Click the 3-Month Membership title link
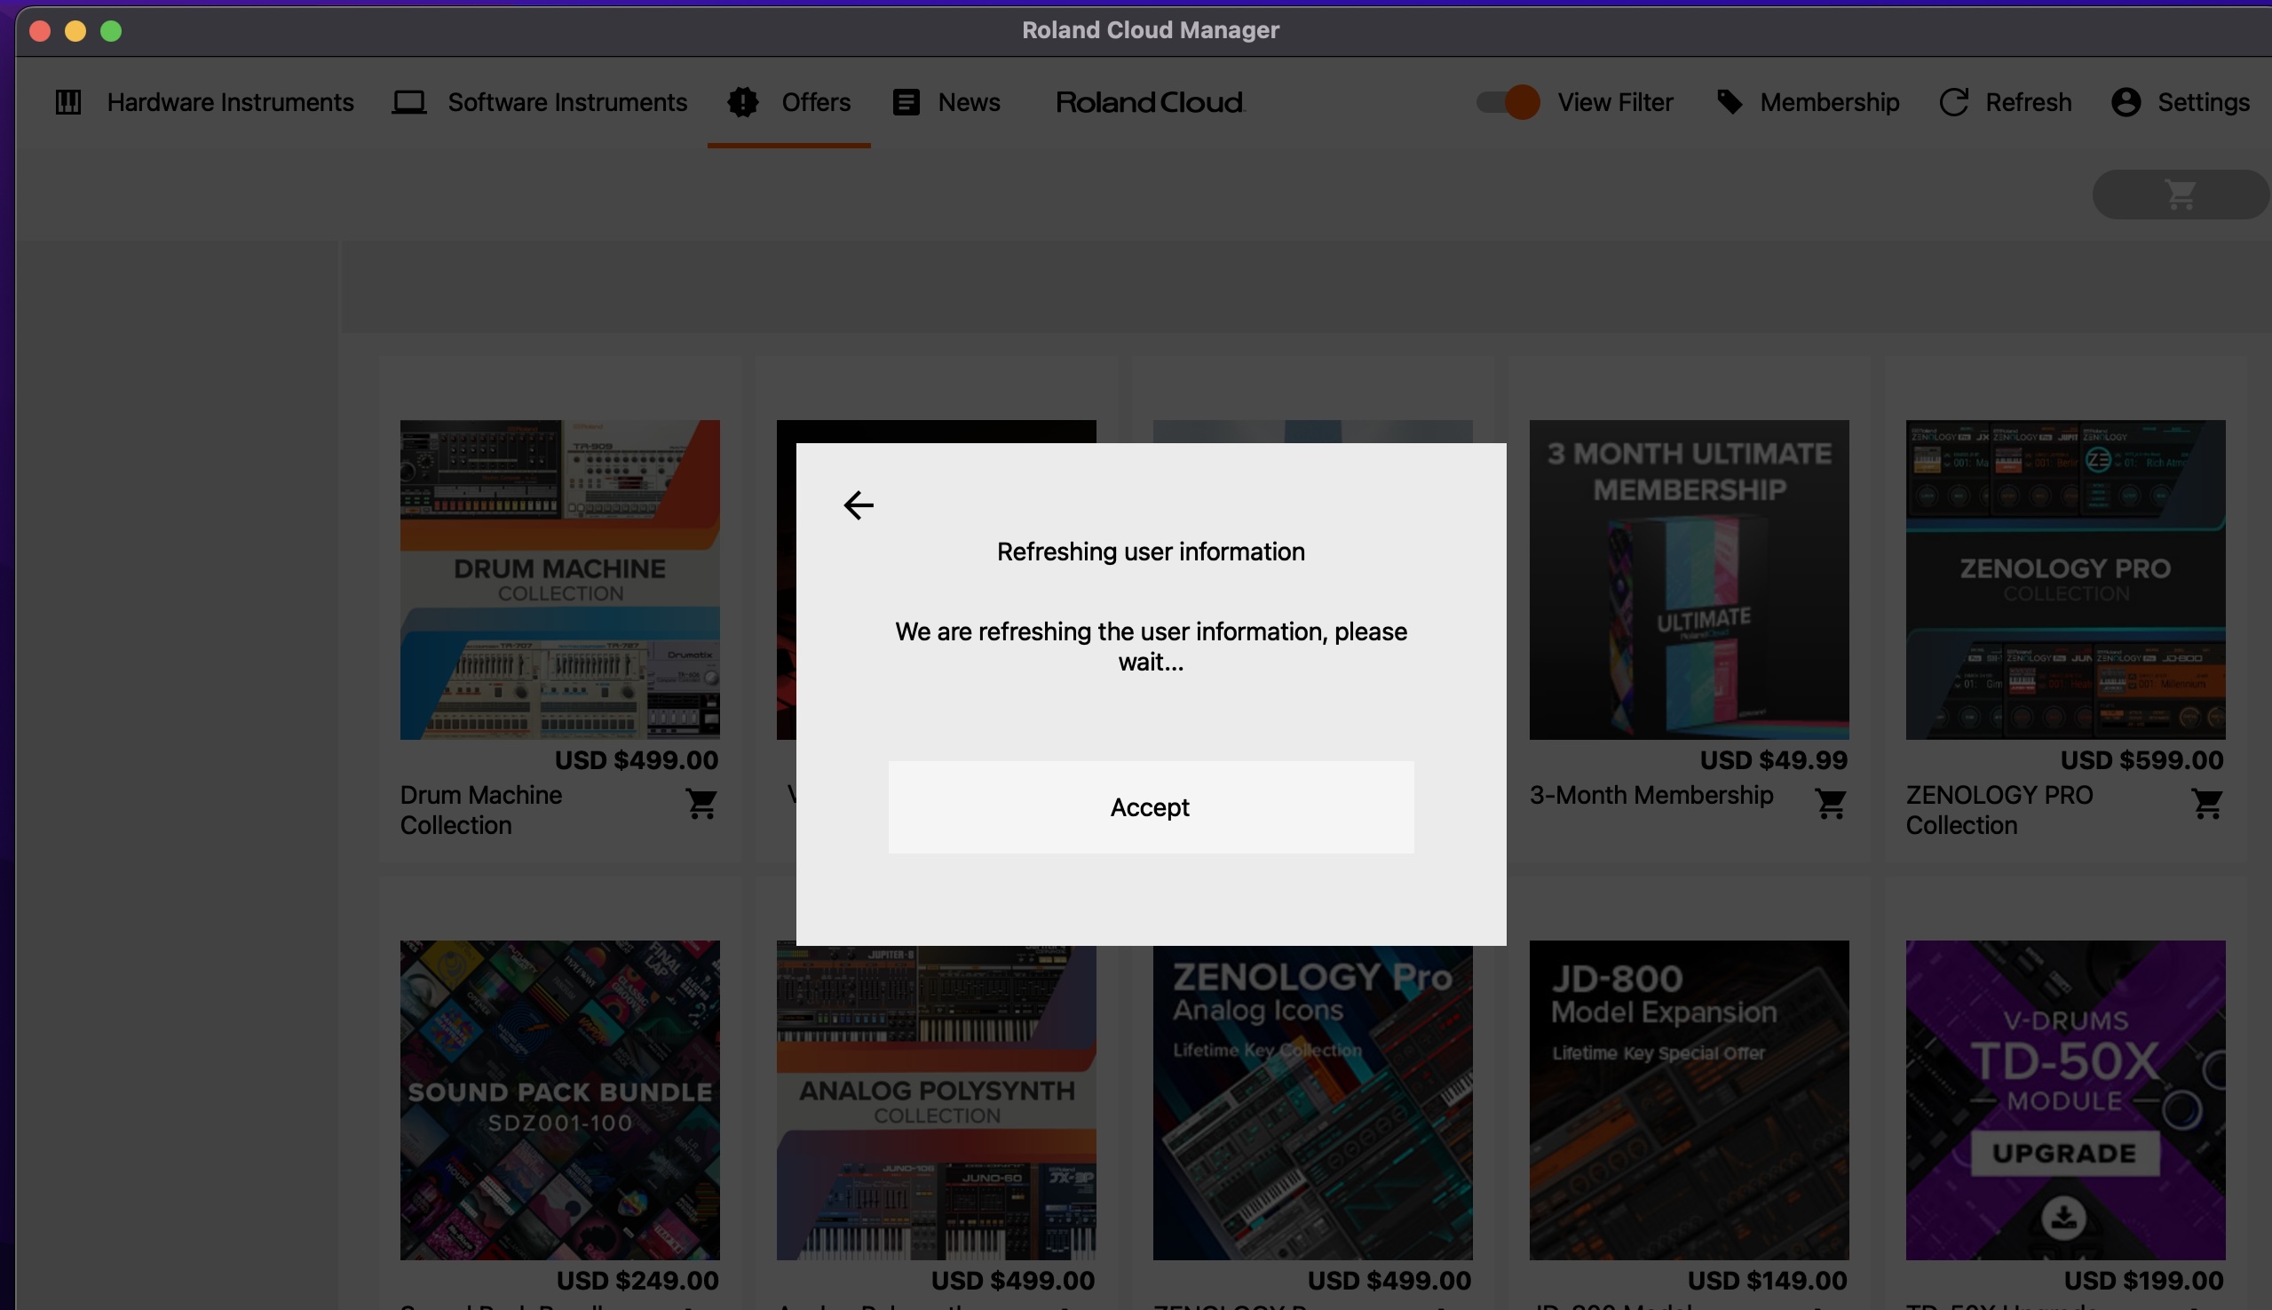Screen dimensions: 2272x1310 coord(1651,796)
